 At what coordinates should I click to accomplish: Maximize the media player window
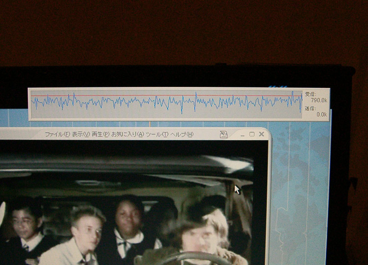252,134
